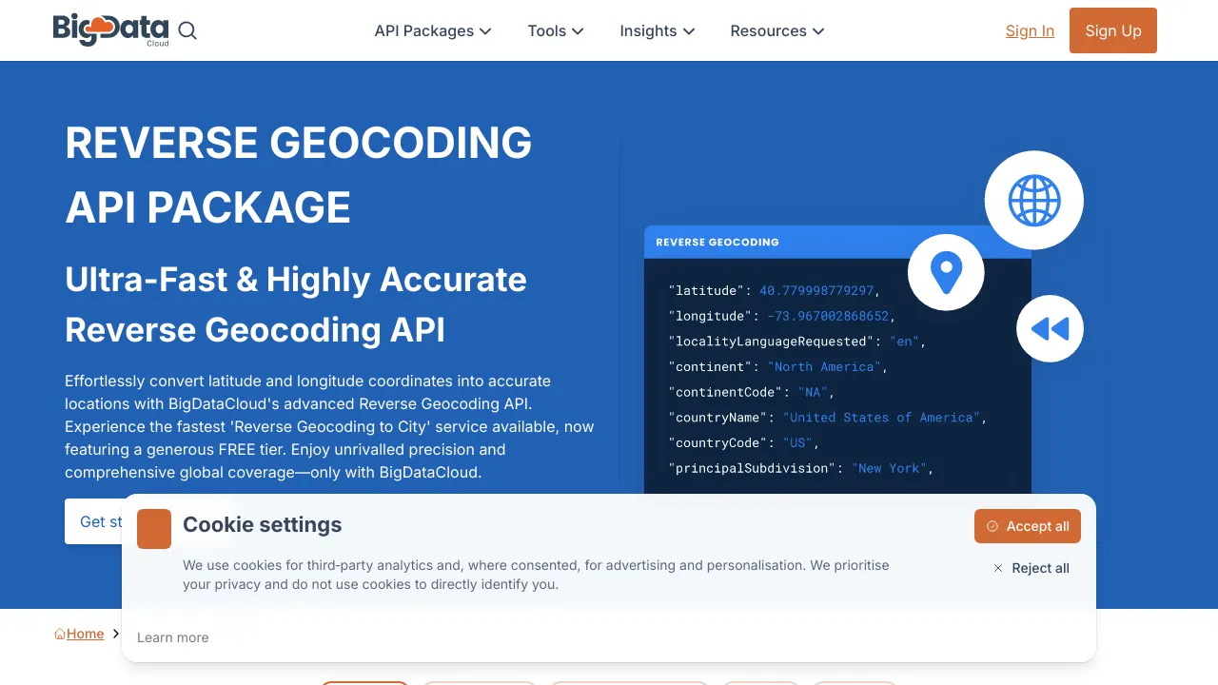Viewport: 1218px width, 685px height.
Task: Expand the Insights menu
Action: pos(658,30)
